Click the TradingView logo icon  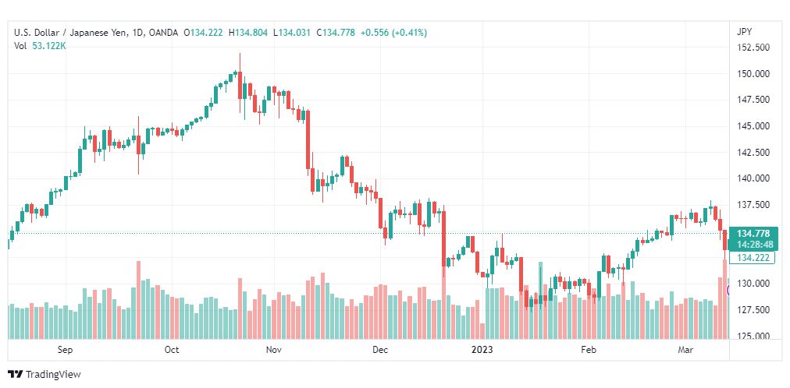16,375
